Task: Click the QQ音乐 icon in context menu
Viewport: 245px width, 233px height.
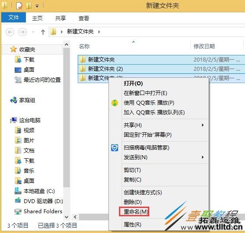Action: pyautogui.click(x=115, y=103)
